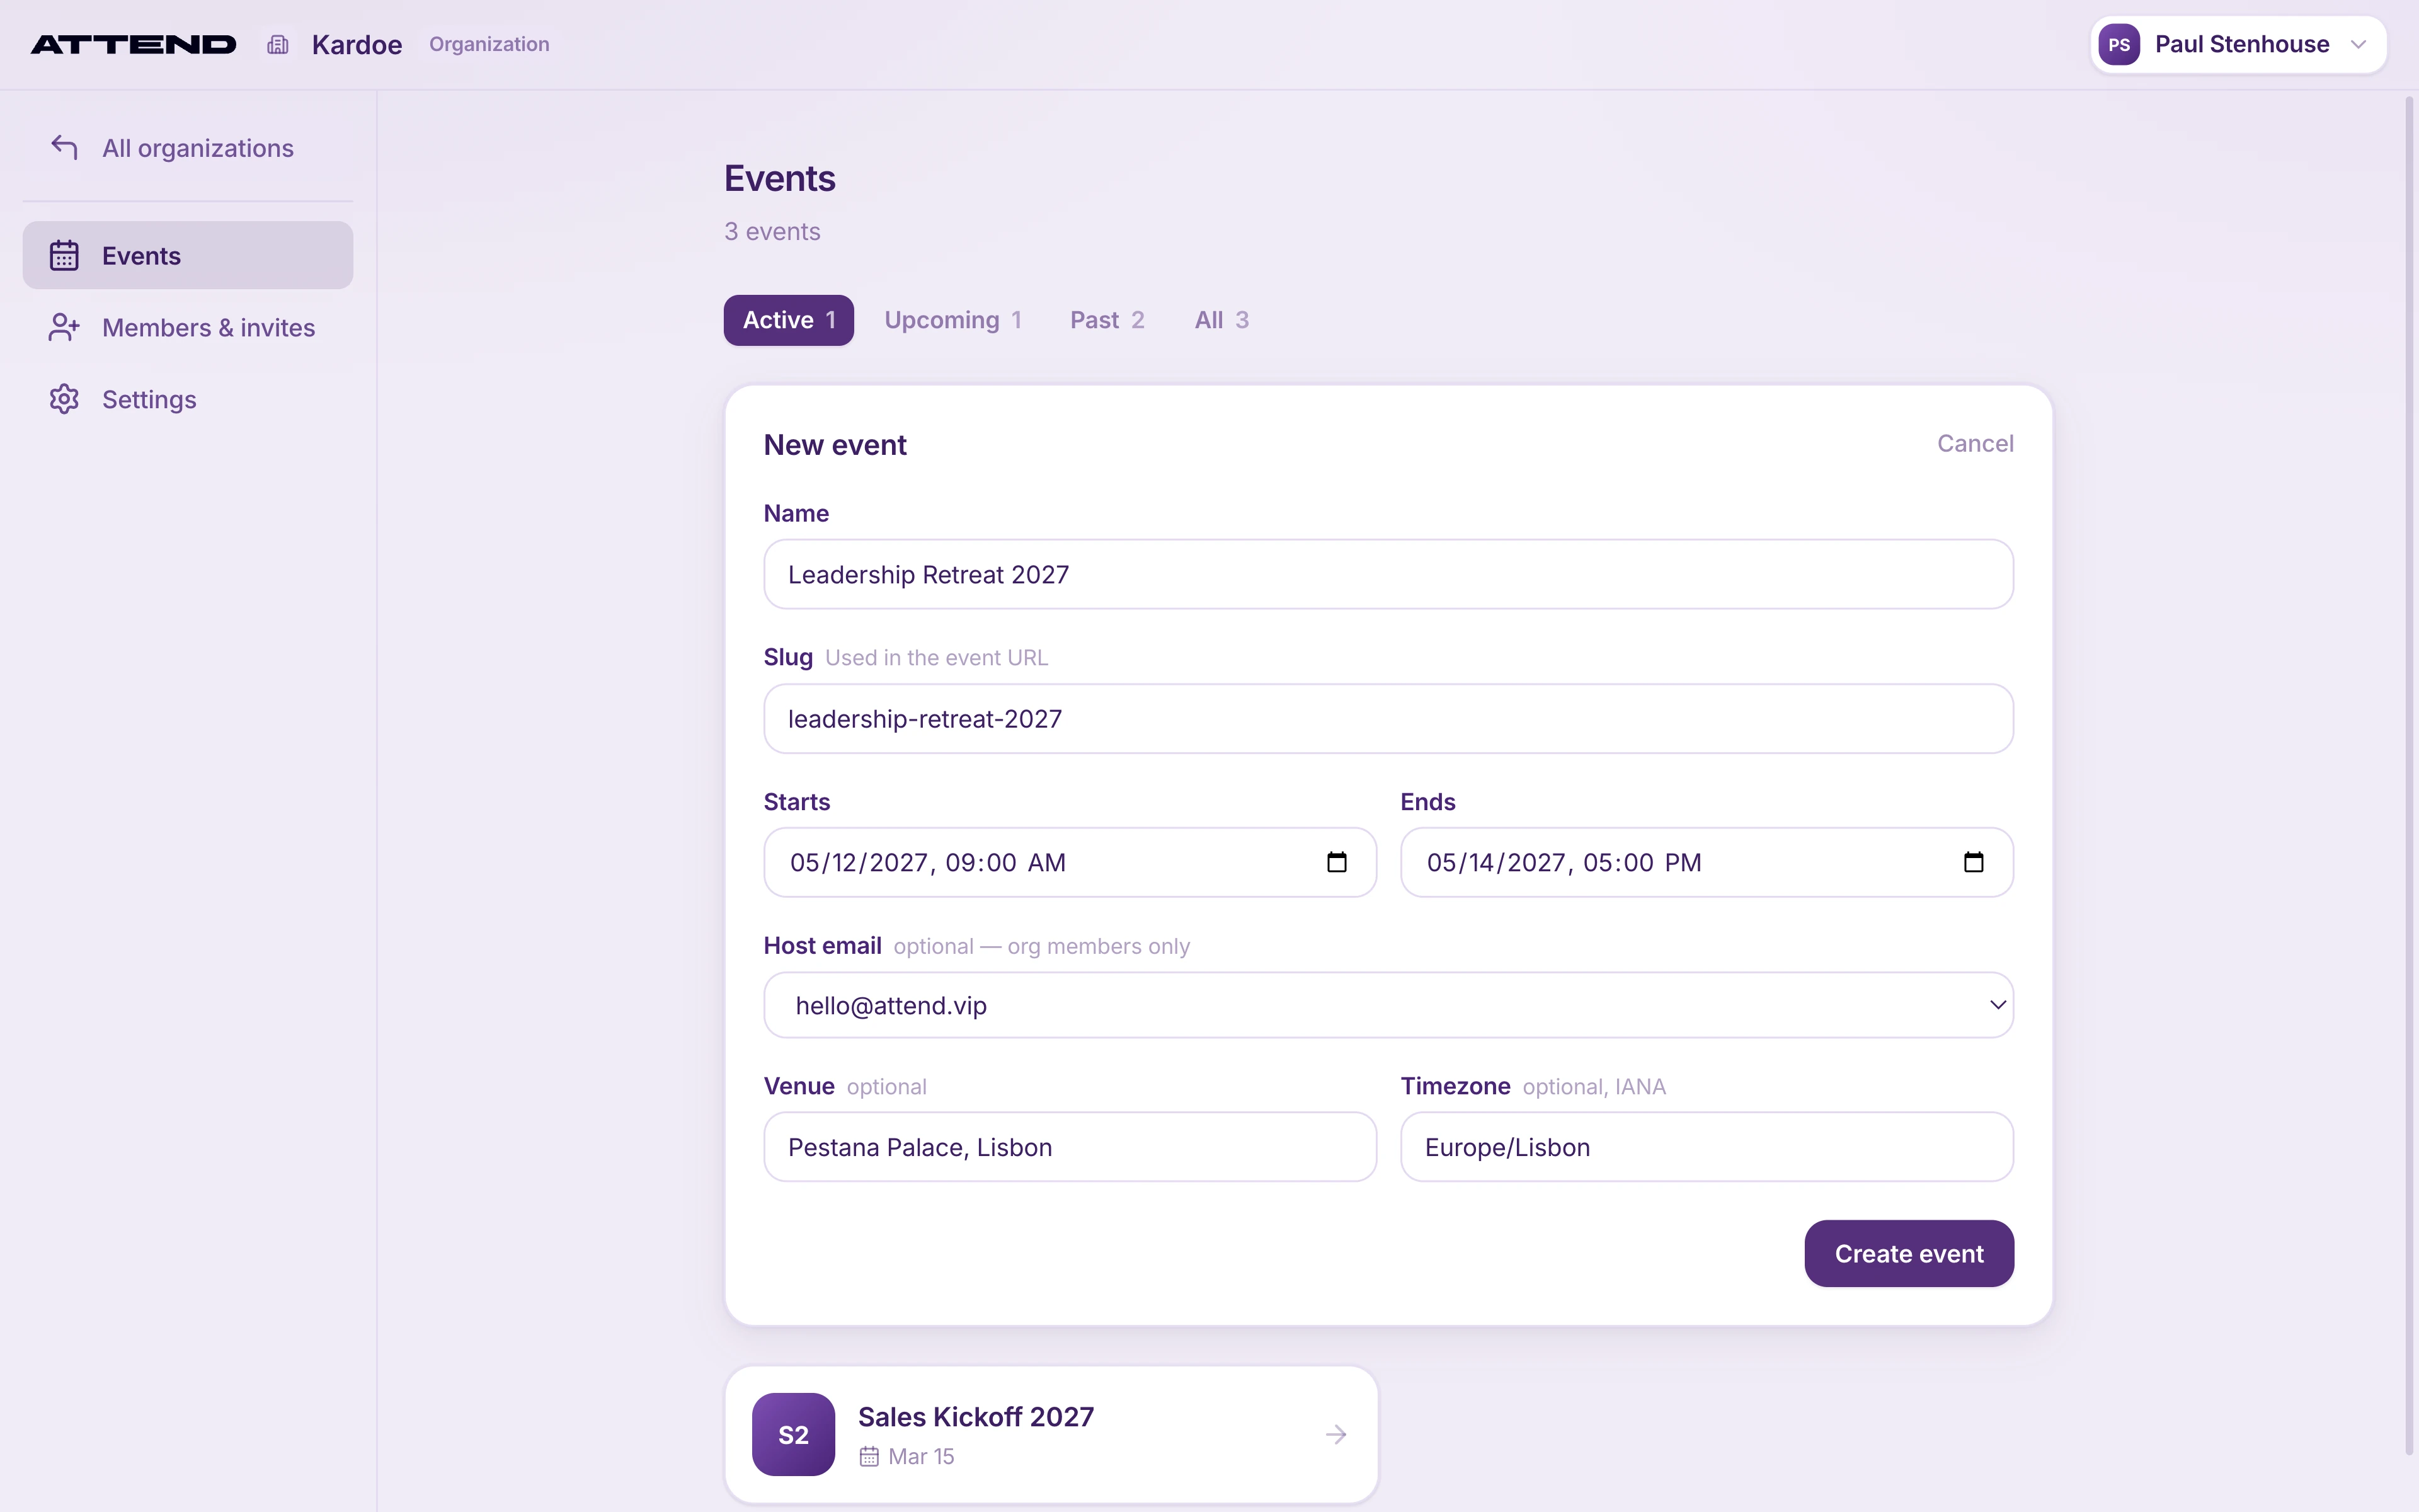Viewport: 2419px width, 1512px height.
Task: Click the Kardoe organization building icon
Action: click(x=278, y=44)
